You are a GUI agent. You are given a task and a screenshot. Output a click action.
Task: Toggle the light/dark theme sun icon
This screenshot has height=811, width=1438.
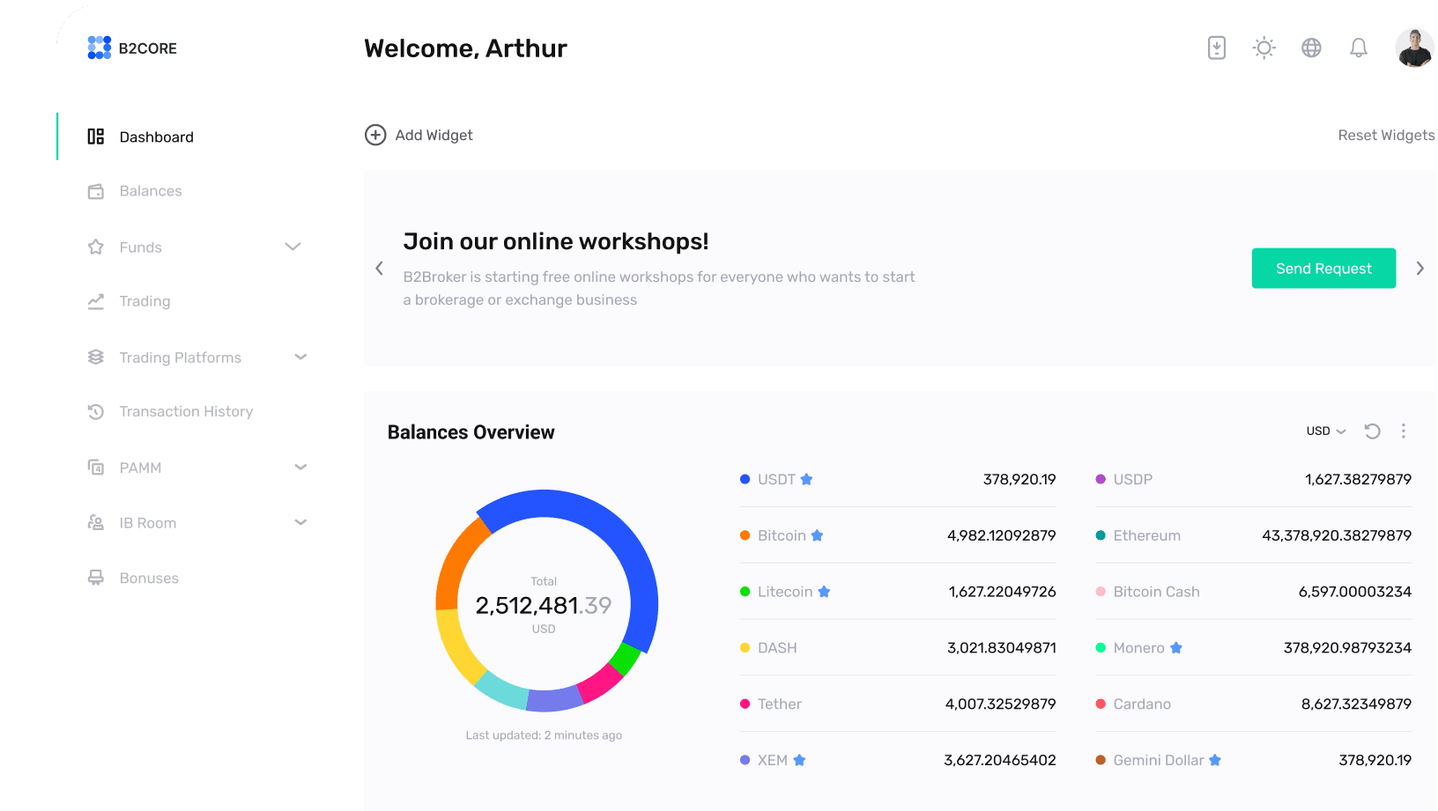(x=1264, y=48)
